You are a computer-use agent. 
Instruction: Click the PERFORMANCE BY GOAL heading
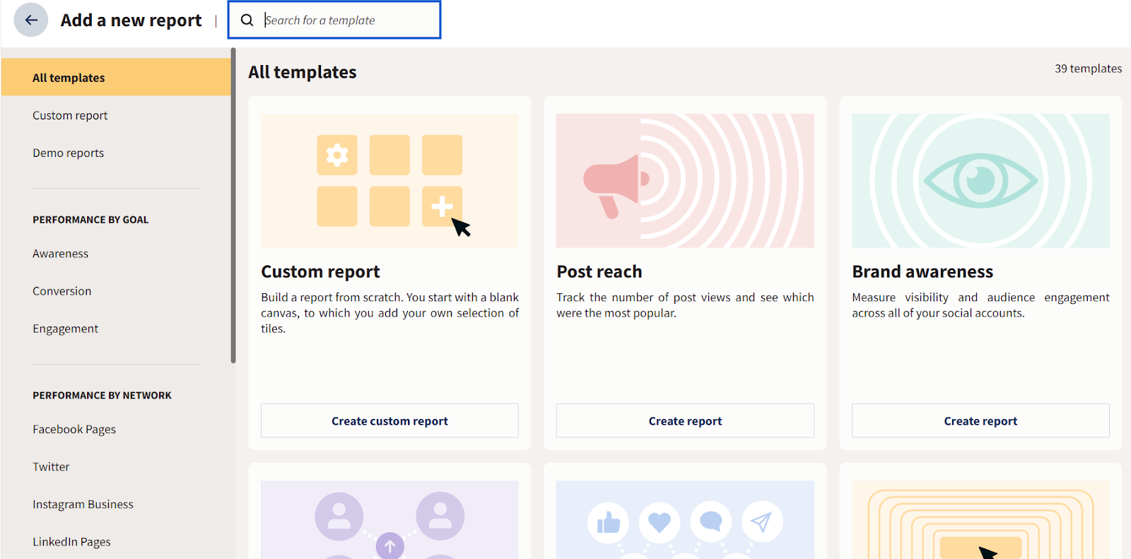90,220
